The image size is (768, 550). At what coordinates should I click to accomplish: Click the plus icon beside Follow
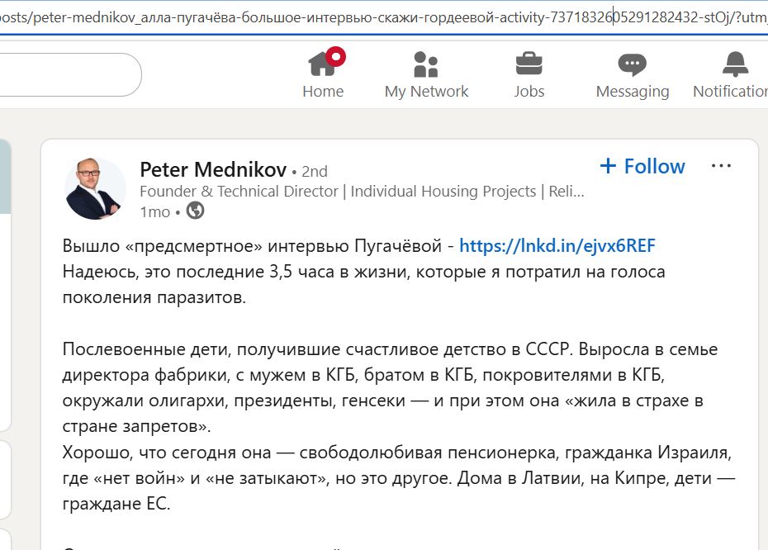(x=608, y=166)
